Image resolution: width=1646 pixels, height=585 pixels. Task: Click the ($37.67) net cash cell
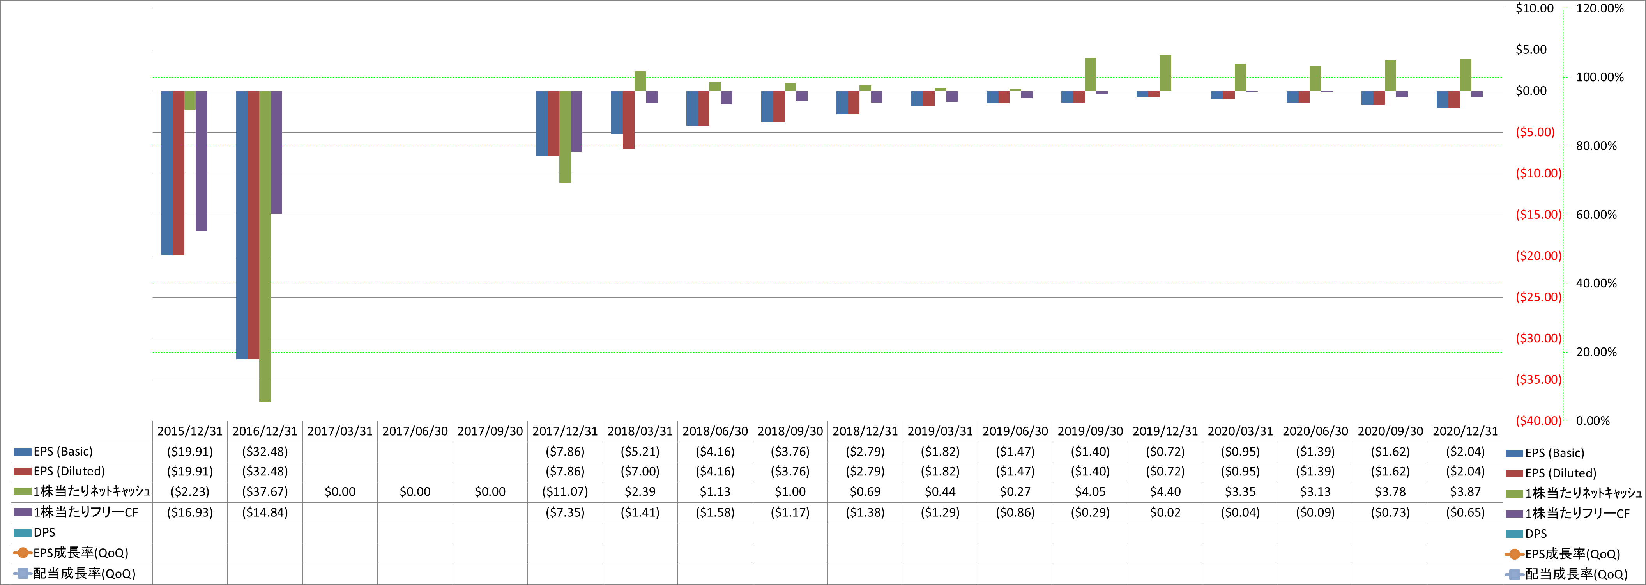265,492
